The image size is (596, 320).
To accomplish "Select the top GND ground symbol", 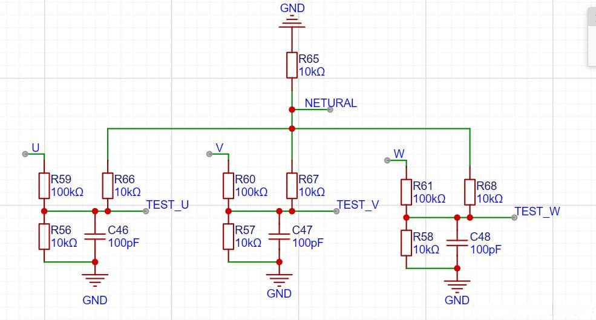I will tap(292, 21).
